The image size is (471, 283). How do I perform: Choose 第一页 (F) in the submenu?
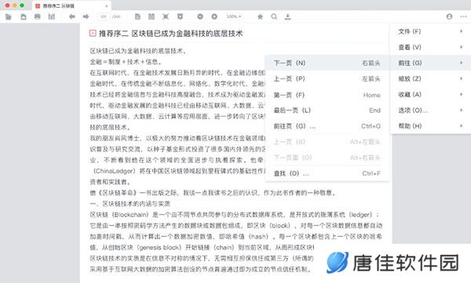pos(327,95)
